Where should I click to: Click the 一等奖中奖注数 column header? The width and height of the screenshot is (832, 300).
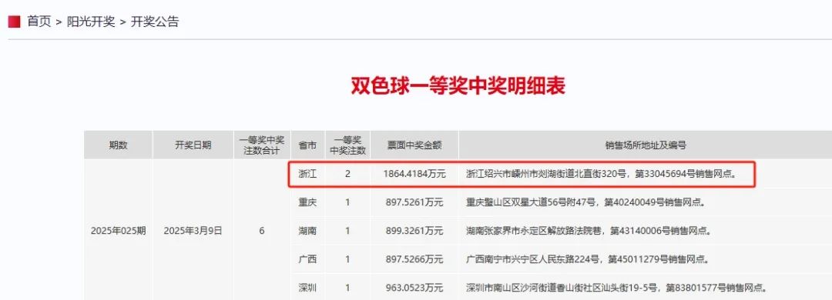pos(347,145)
